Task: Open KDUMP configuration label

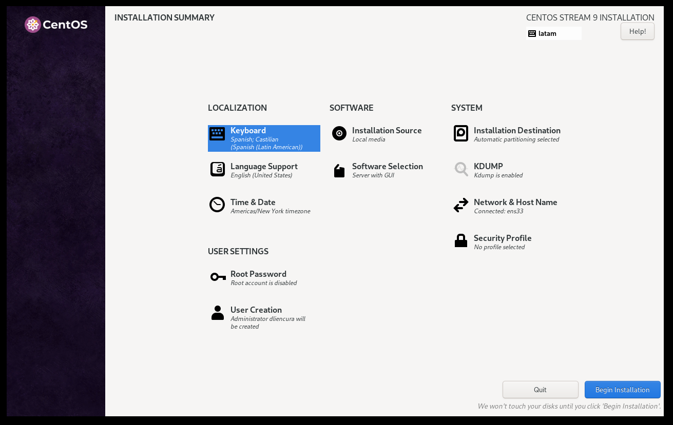Action: coord(488,167)
